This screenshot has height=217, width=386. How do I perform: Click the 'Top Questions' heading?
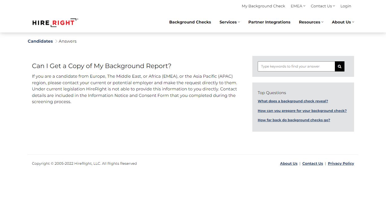272,93
